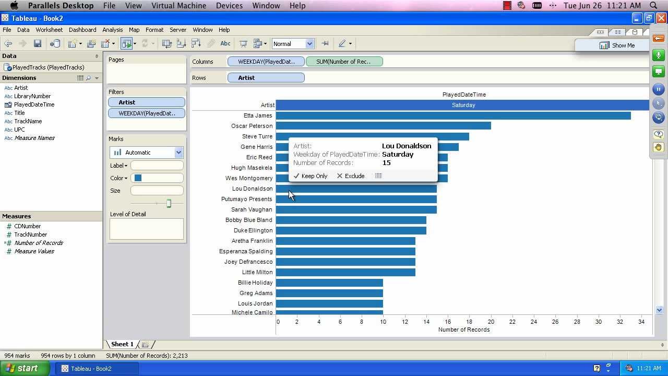The height and width of the screenshot is (376, 668).
Task: Open the Tableau Worksheet menu
Action: point(49,30)
